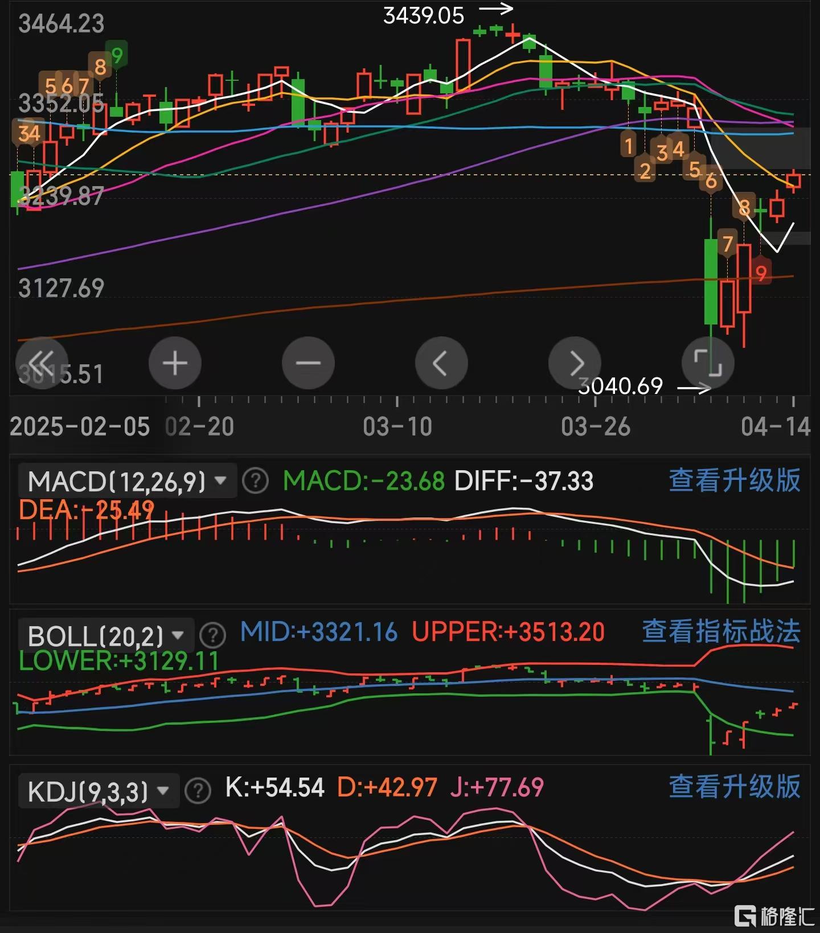Select the 03-26 date axis label
Viewport: 820px width, 933px height.
(596, 427)
